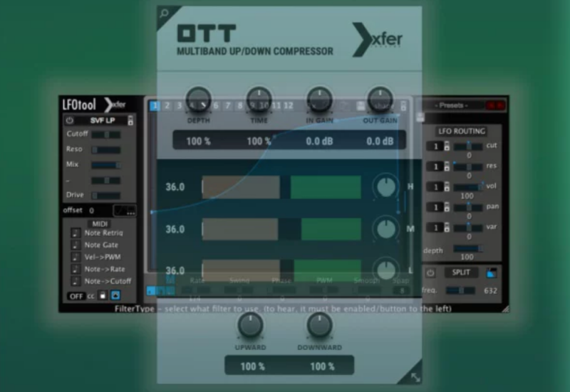The width and height of the screenshot is (570, 392).
Task: Toggle the Note->Rate icon
Action: point(76,269)
